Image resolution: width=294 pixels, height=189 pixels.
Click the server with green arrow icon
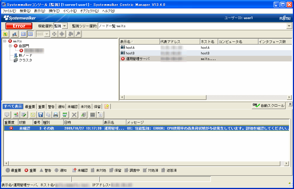click(84, 114)
